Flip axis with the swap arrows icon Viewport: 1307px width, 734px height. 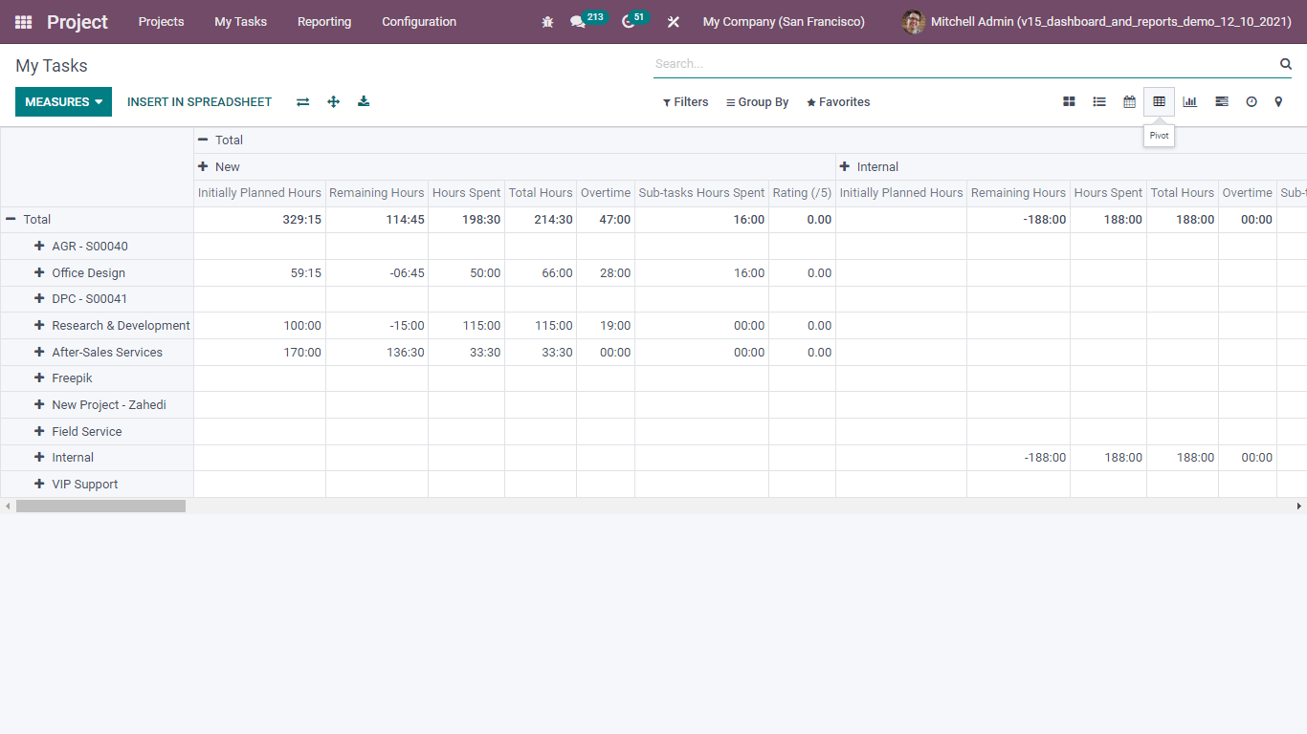click(x=303, y=102)
